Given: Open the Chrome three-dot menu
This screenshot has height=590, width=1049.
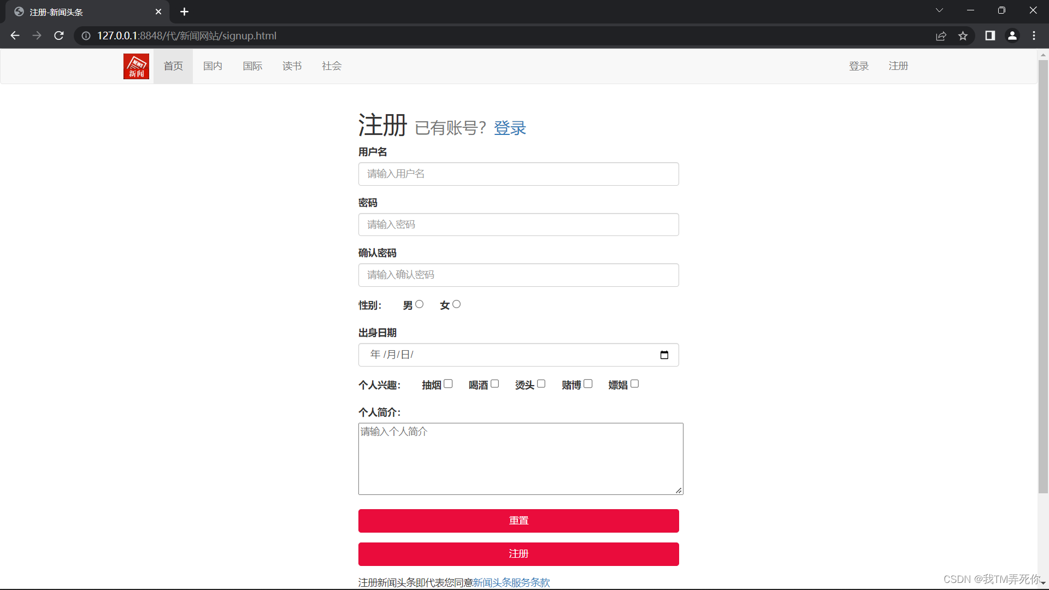Looking at the screenshot, I should pyautogui.click(x=1034, y=36).
